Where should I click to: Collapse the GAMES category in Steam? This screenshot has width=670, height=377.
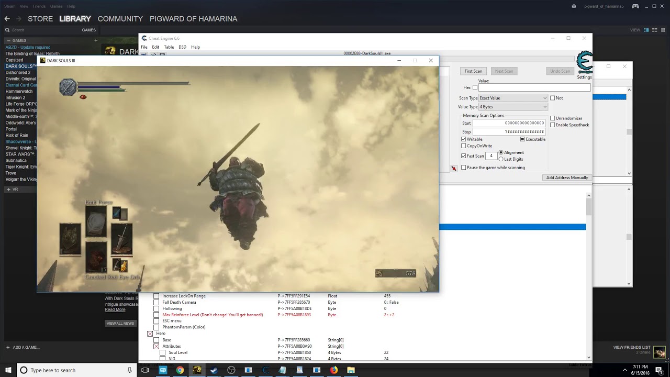coord(8,40)
